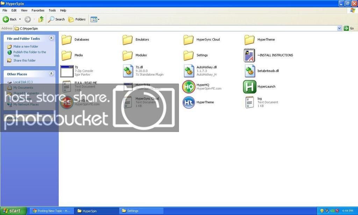358x215 pixels.
Task: Open the Favorites menu
Action: tap(38, 11)
